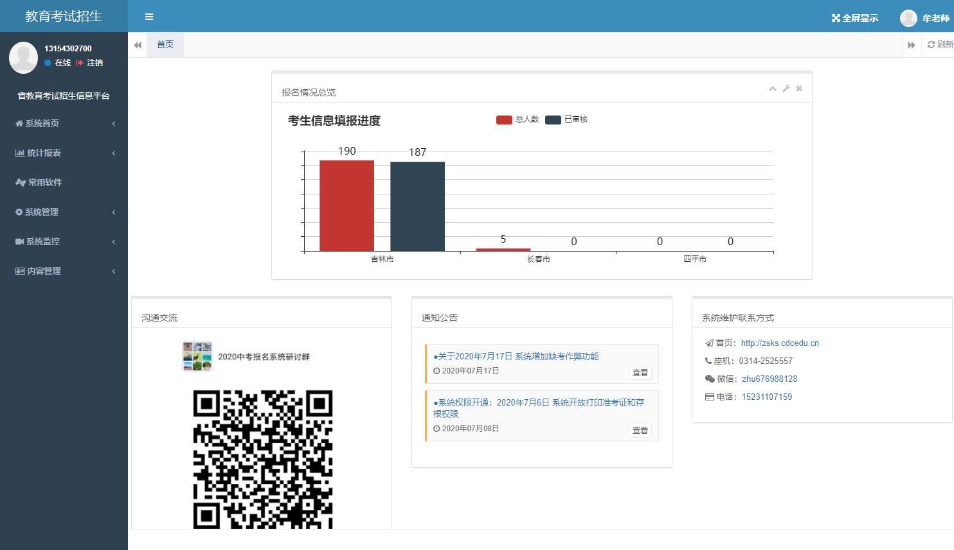This screenshot has height=550, width=954.
Task: Click the card icon beside 内容管理
Action: (20, 271)
